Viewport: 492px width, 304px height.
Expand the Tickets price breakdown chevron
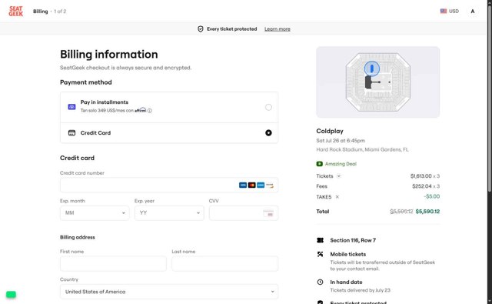point(339,176)
